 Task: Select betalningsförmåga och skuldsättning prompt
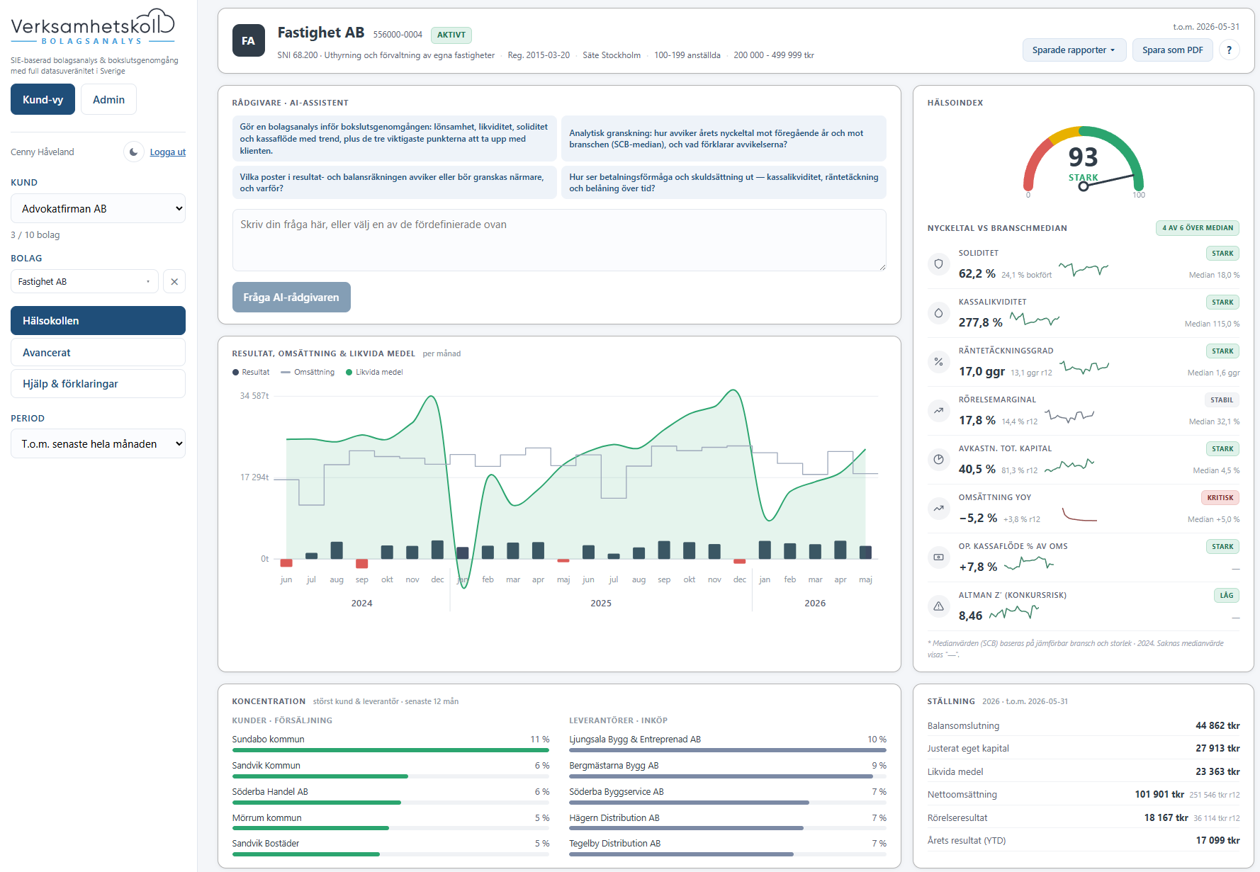[724, 182]
